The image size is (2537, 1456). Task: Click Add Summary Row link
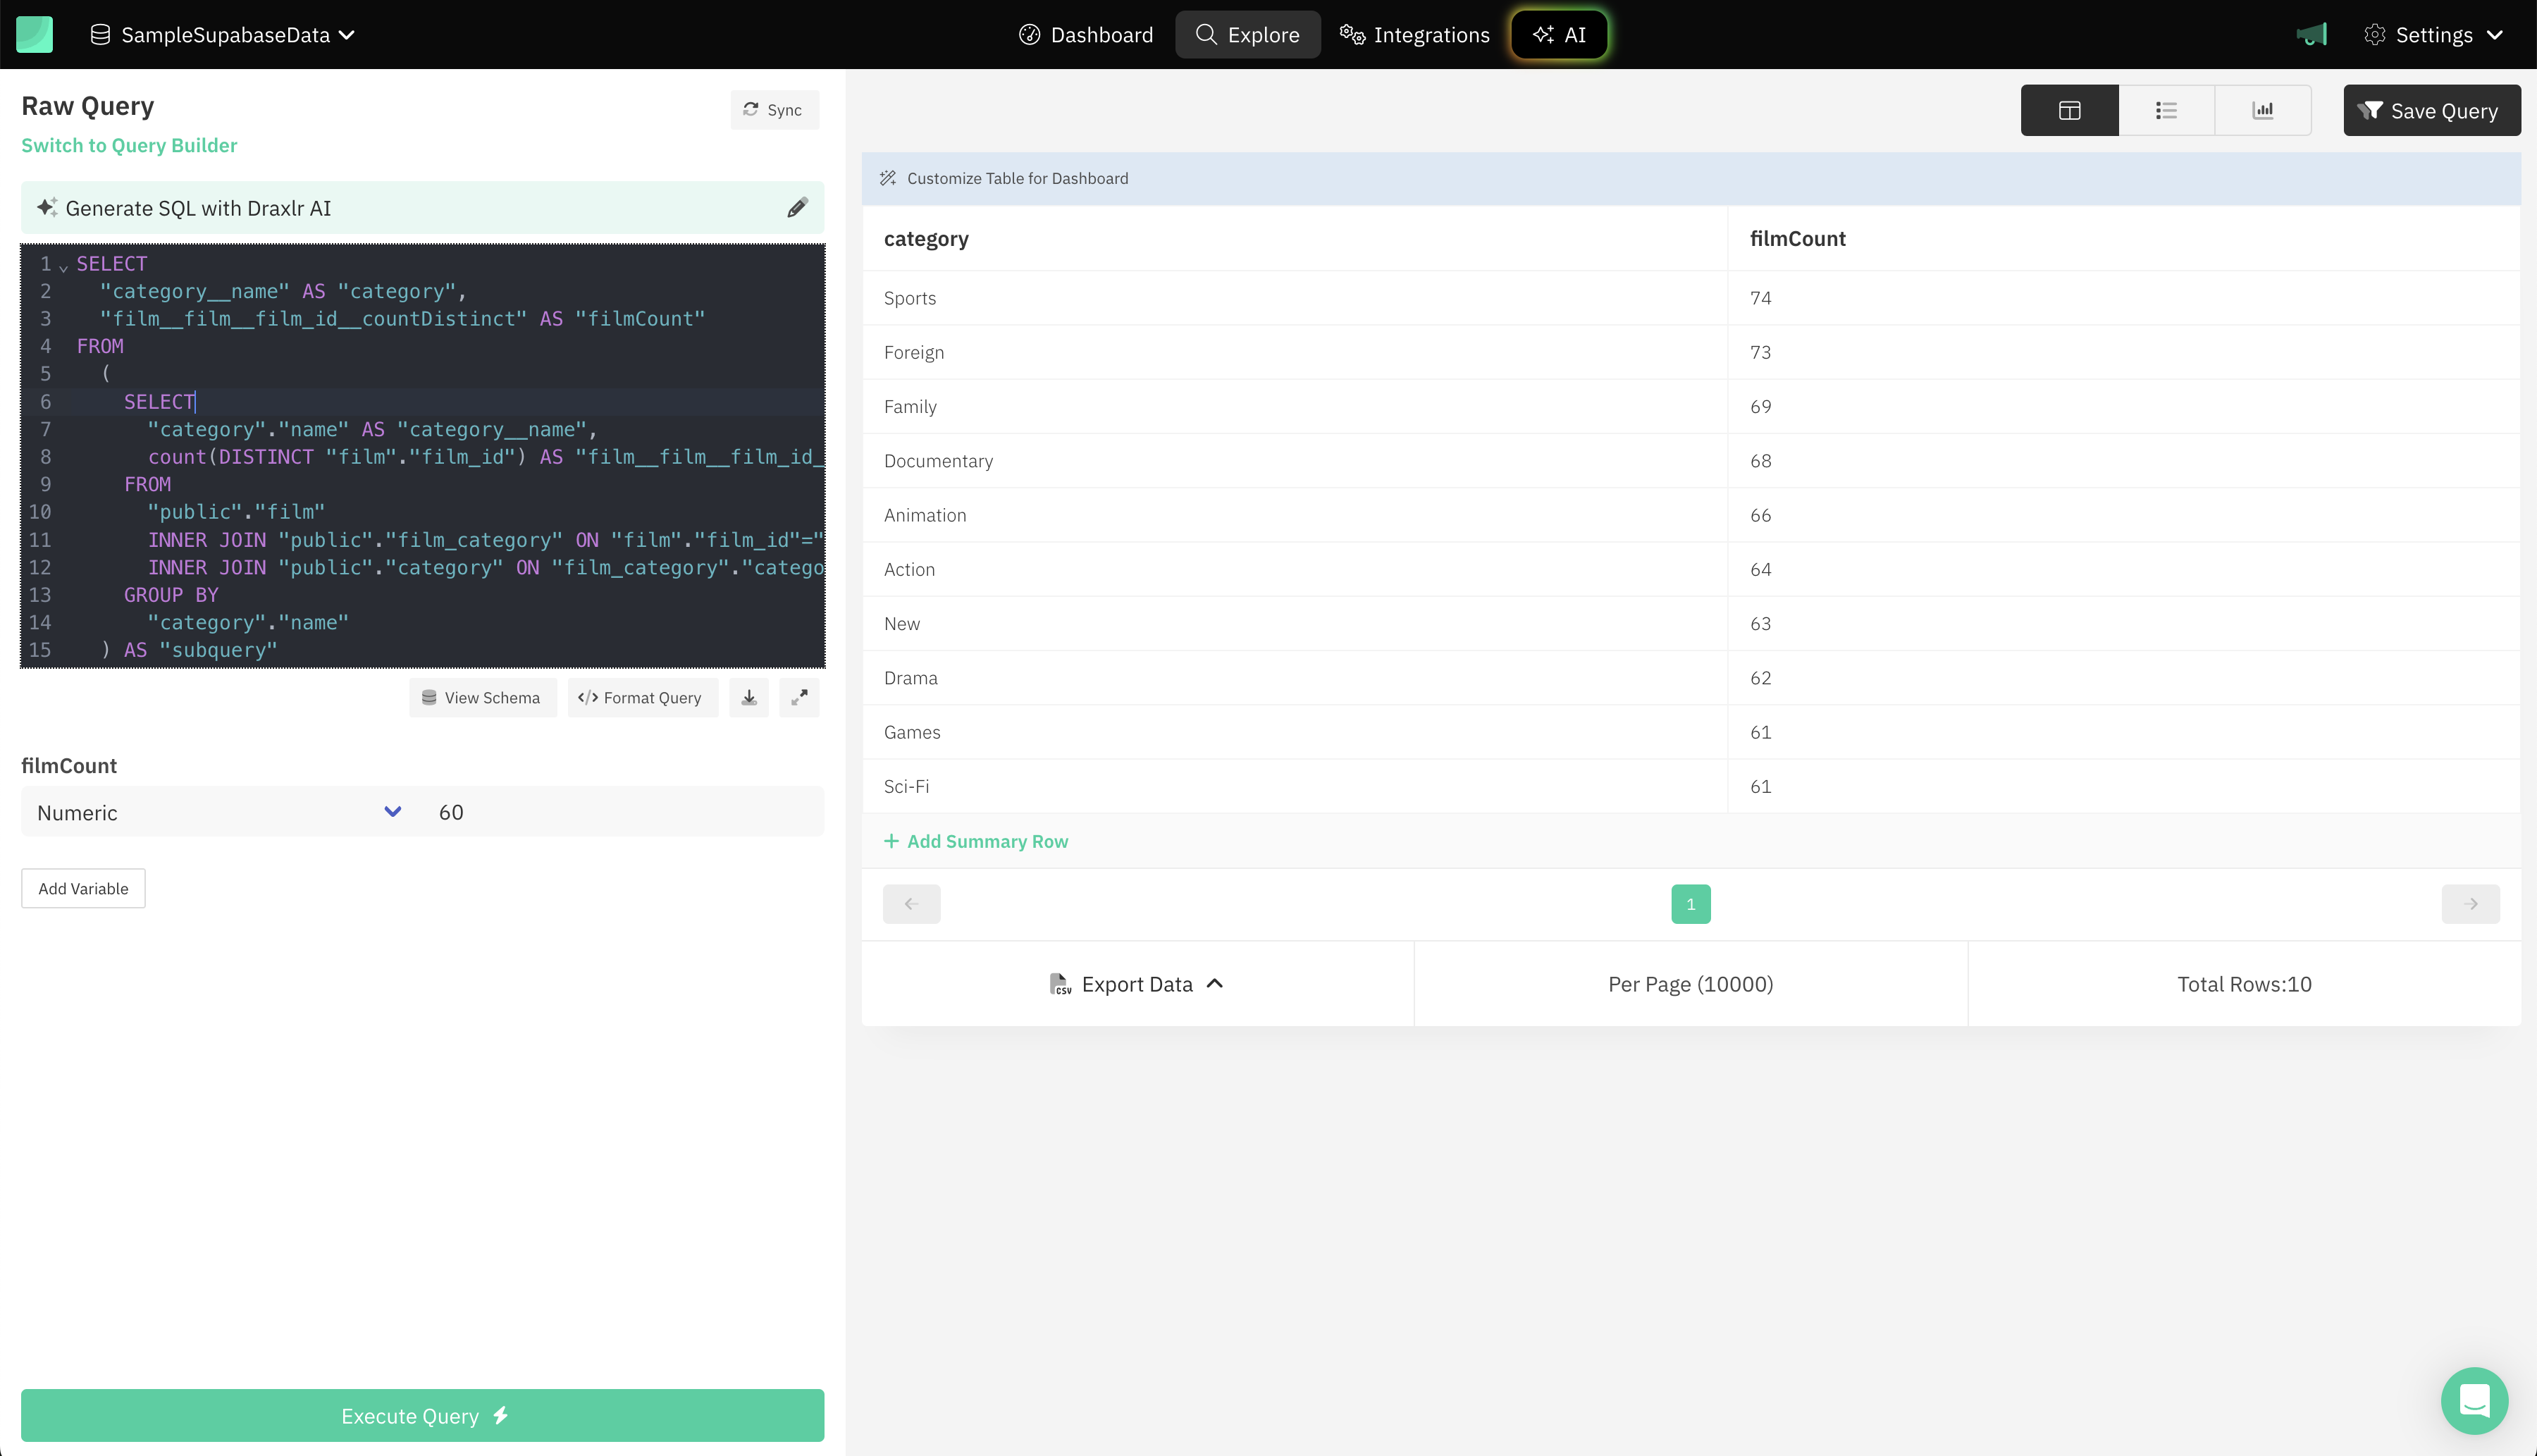point(976,841)
